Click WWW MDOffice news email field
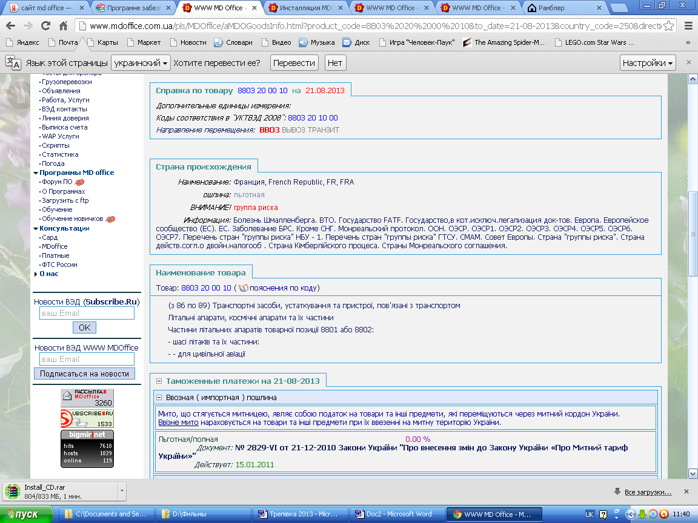This screenshot has height=523, width=698. point(87,359)
